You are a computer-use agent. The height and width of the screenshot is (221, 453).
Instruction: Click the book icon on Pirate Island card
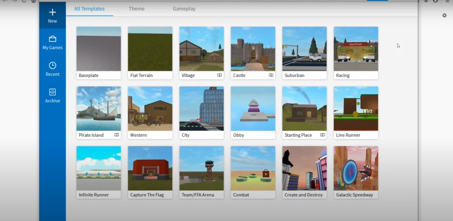tap(117, 135)
